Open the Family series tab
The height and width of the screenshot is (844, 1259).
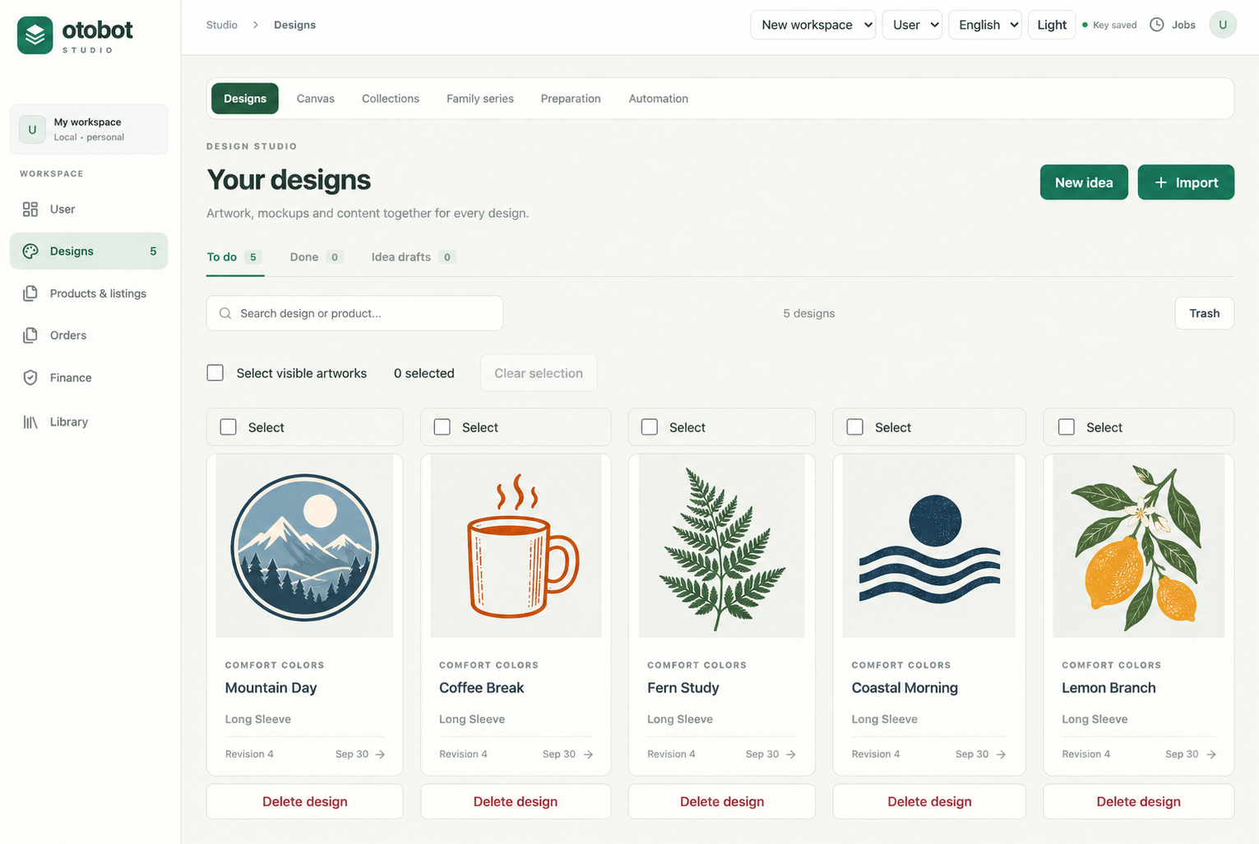(480, 99)
